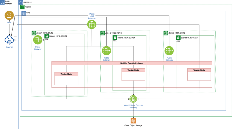Click the 'Internet' label under the cloud

[9, 47]
